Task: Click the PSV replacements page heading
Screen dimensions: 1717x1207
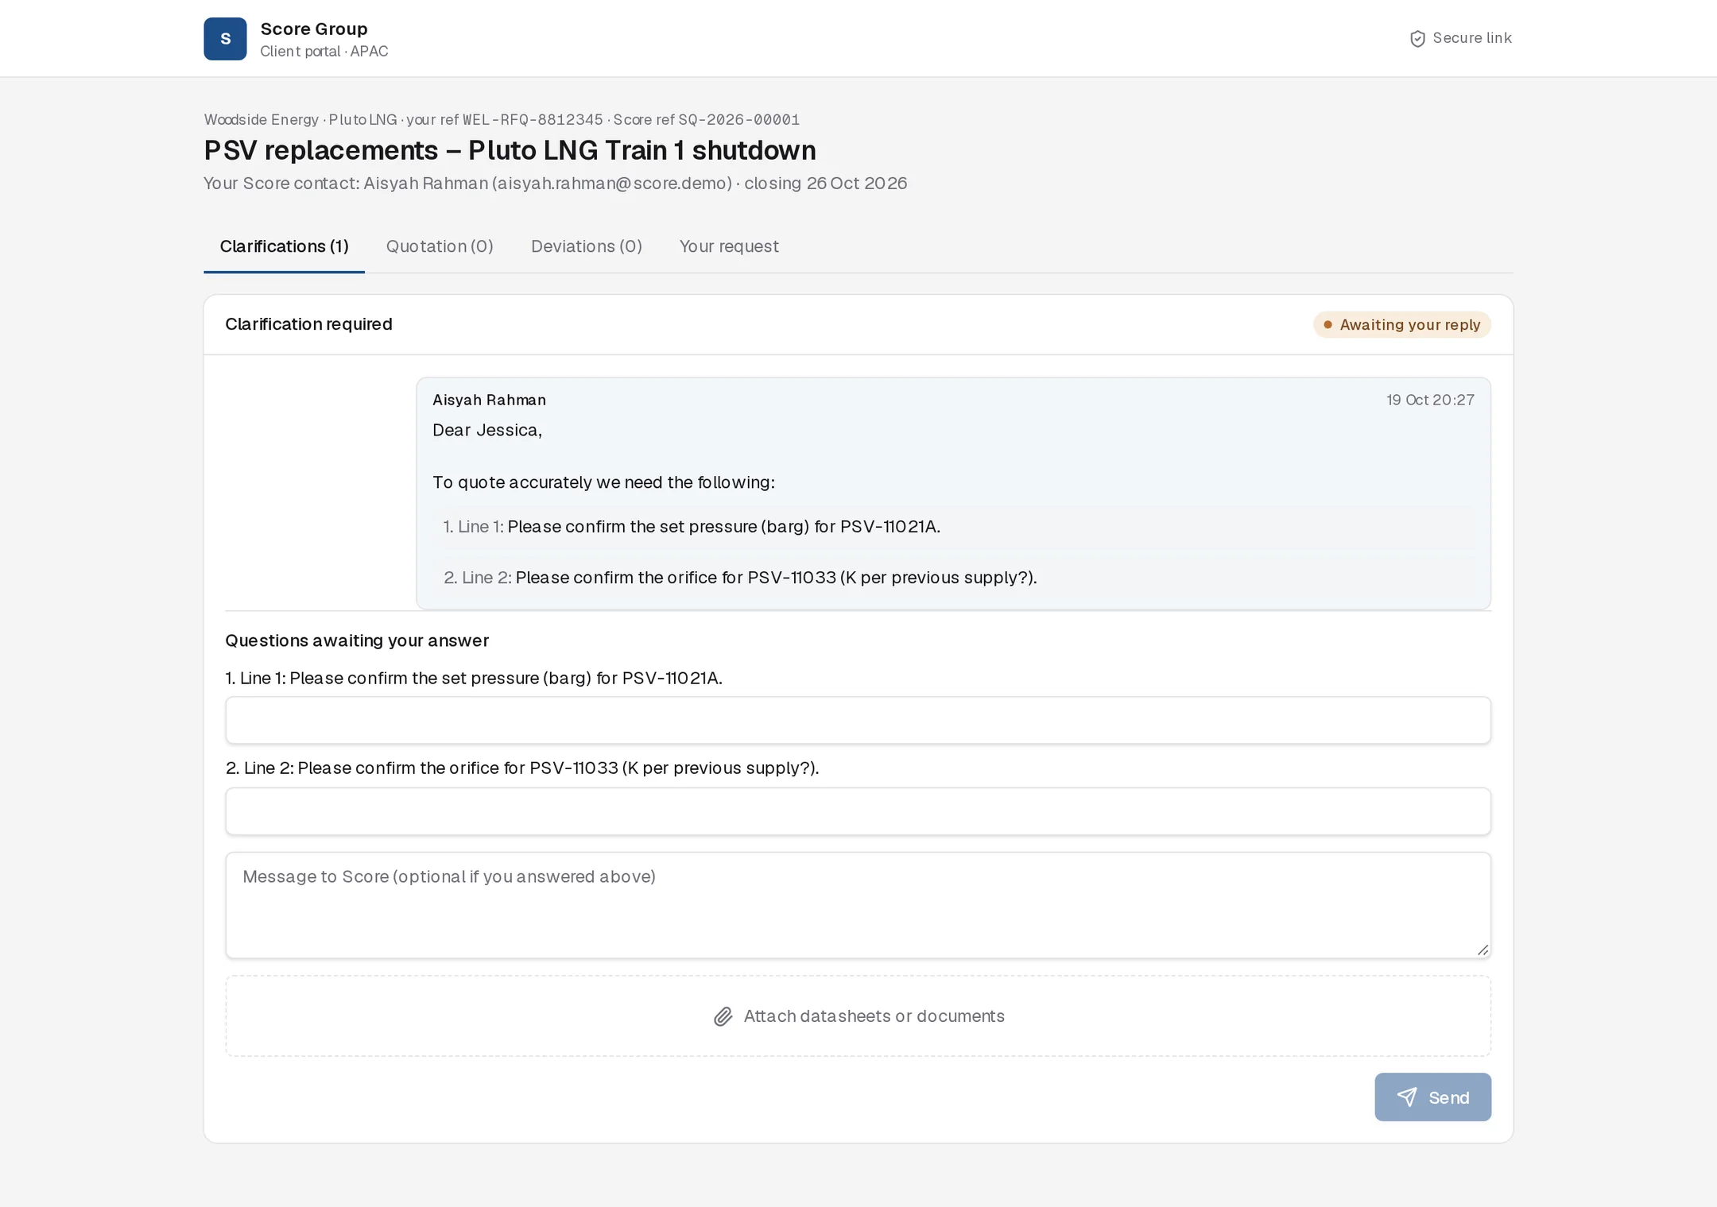Action: [510, 150]
